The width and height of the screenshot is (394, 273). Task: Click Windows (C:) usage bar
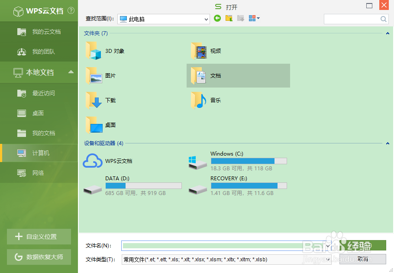(249, 161)
